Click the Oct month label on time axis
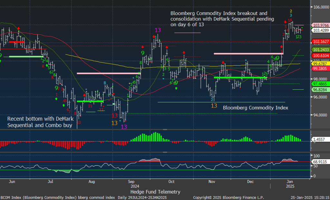This screenshot has height=200, width=330. 171,182
